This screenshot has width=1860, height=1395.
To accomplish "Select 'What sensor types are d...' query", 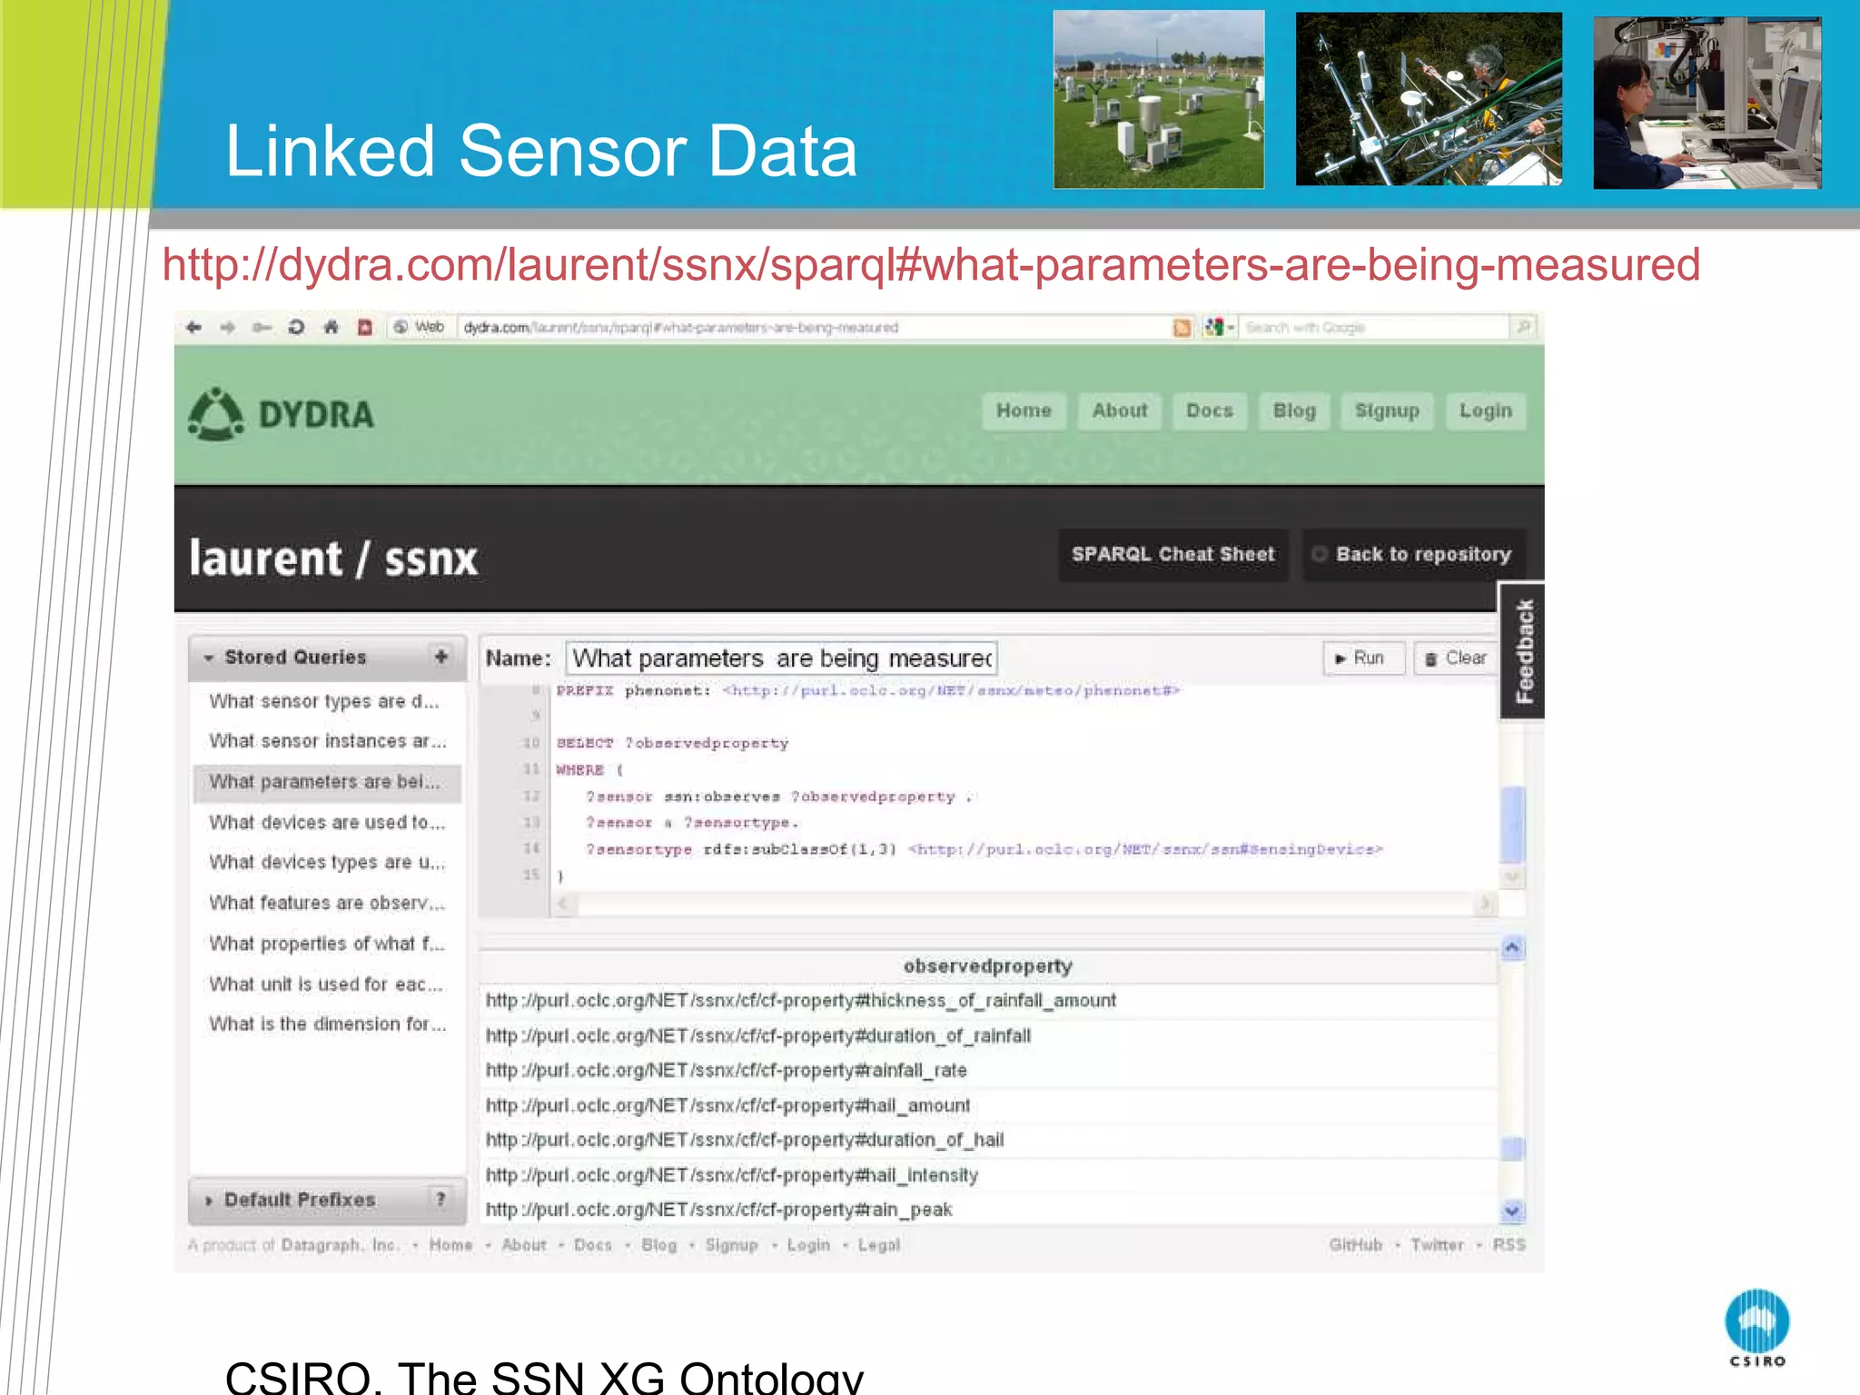I will click(x=326, y=701).
